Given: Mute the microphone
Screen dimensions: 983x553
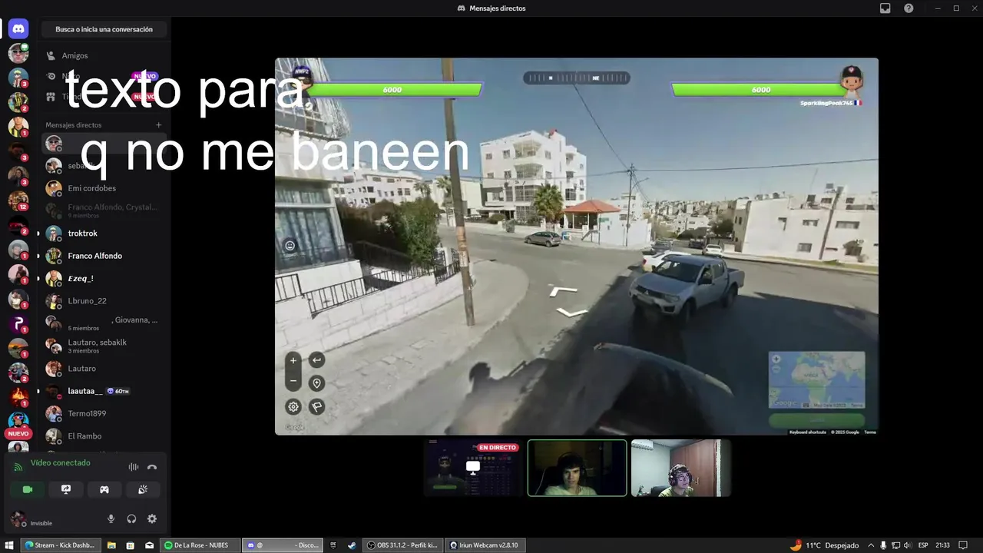Looking at the screenshot, I should pos(111,518).
